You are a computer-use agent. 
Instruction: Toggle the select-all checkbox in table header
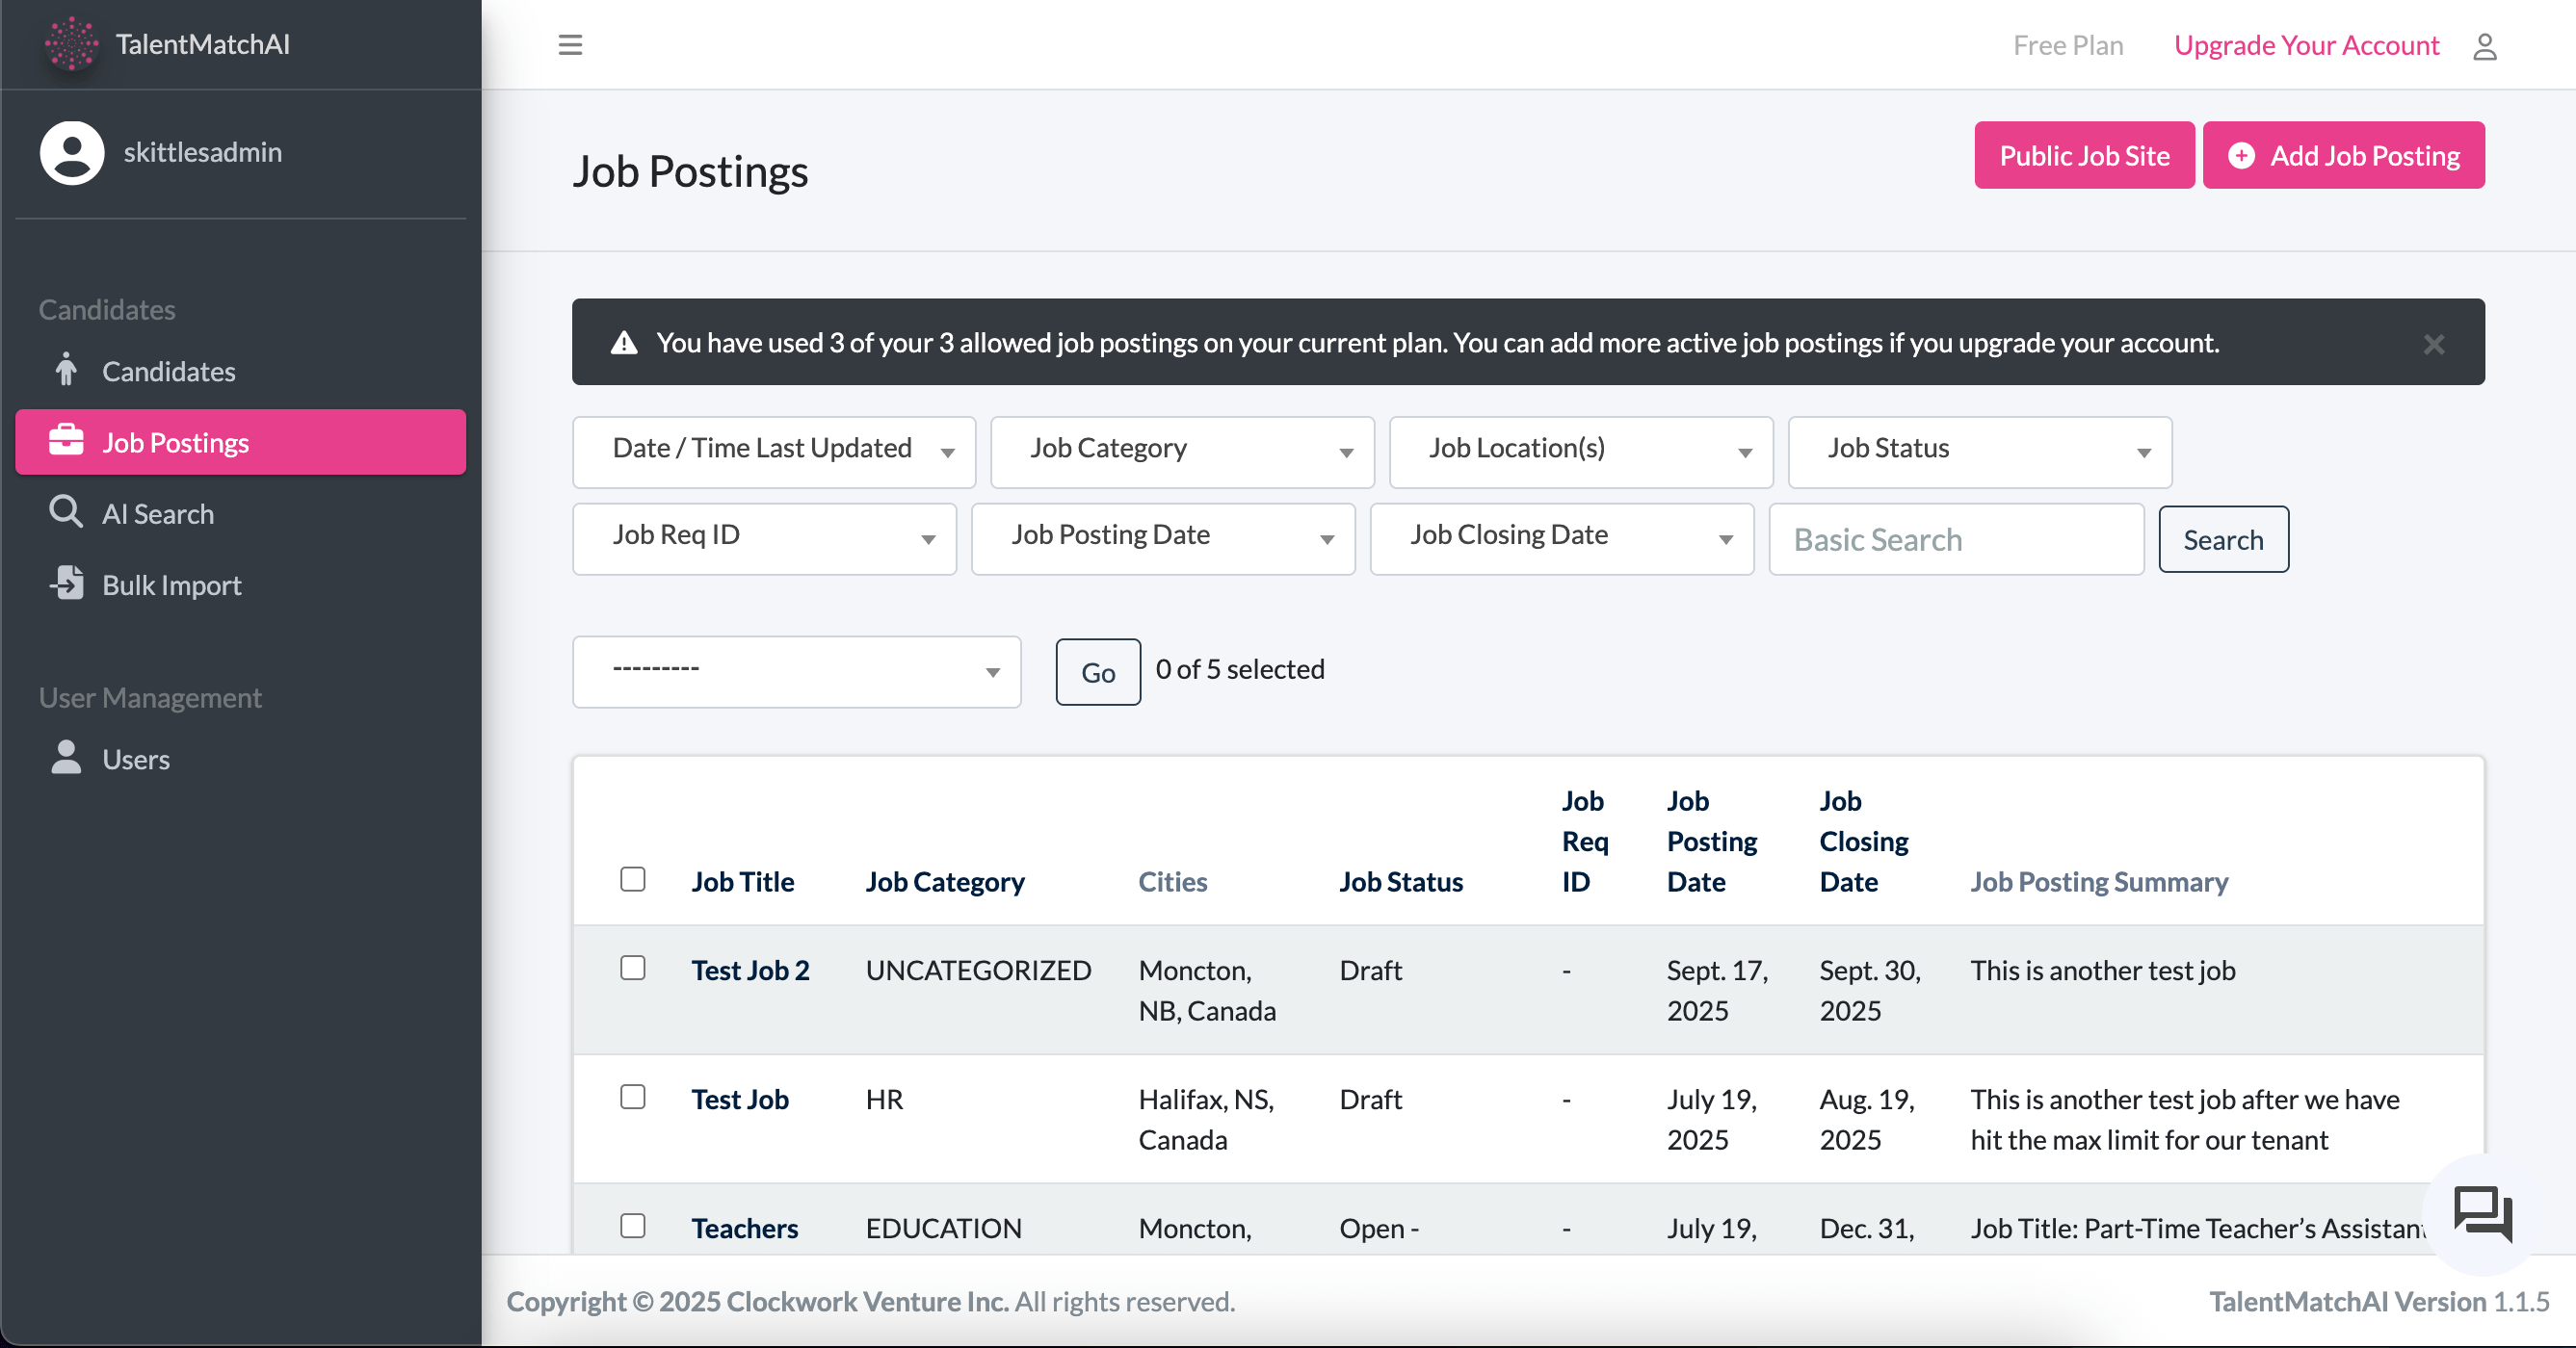click(x=633, y=879)
